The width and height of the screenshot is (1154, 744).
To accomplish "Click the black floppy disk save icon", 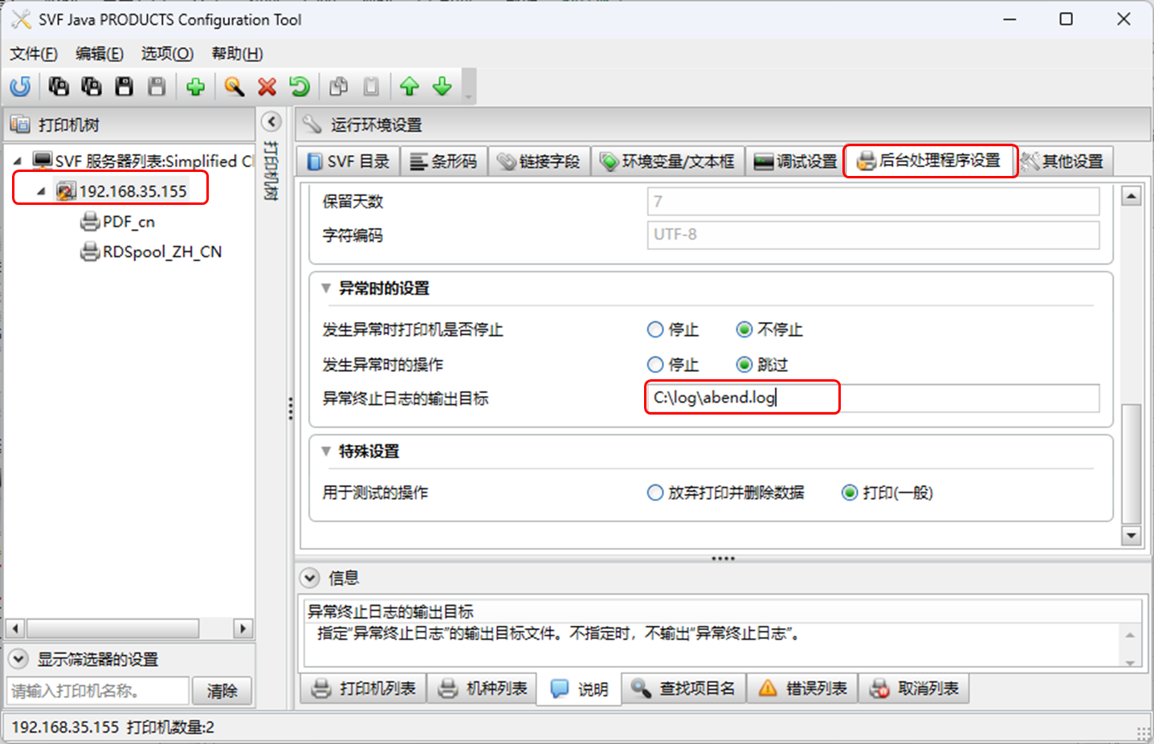I will (x=124, y=86).
